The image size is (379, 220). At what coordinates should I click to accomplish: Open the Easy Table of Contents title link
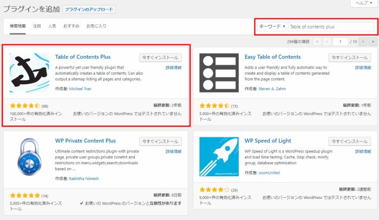(273, 57)
